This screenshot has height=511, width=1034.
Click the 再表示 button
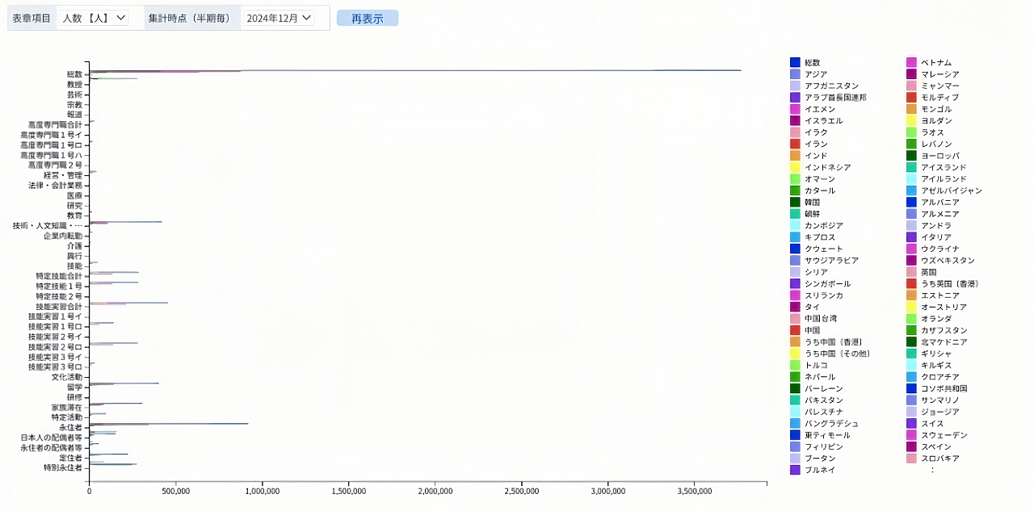tap(368, 18)
